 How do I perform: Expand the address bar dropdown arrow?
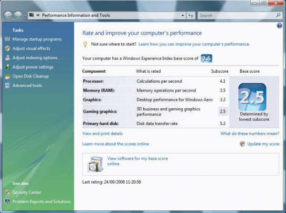tap(183, 16)
